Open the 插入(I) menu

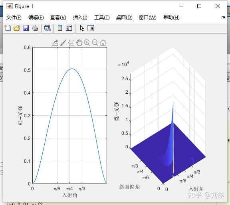(80, 18)
